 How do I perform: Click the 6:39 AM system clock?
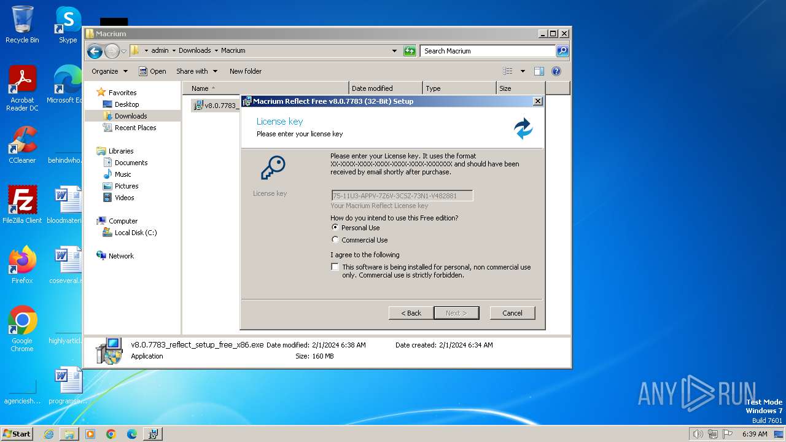click(x=755, y=434)
